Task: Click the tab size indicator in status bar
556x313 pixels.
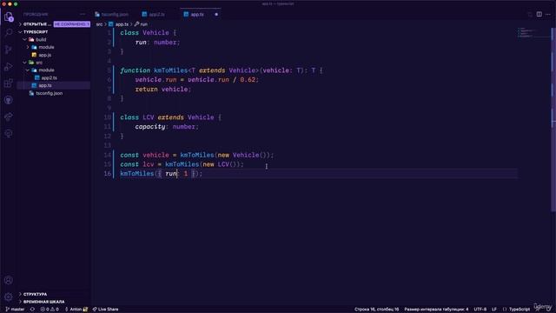Action: (436, 310)
